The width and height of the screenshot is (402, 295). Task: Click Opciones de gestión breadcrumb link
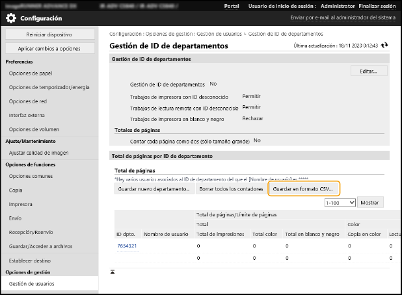tap(167, 33)
